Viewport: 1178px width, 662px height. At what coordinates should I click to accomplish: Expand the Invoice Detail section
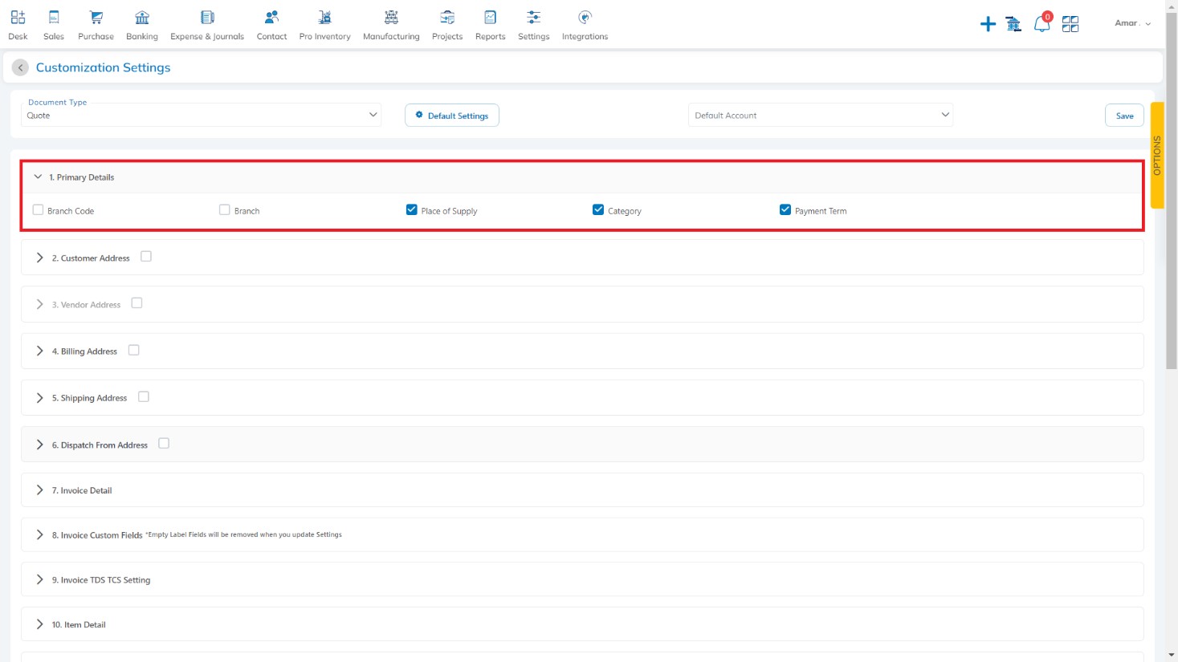tap(39, 489)
